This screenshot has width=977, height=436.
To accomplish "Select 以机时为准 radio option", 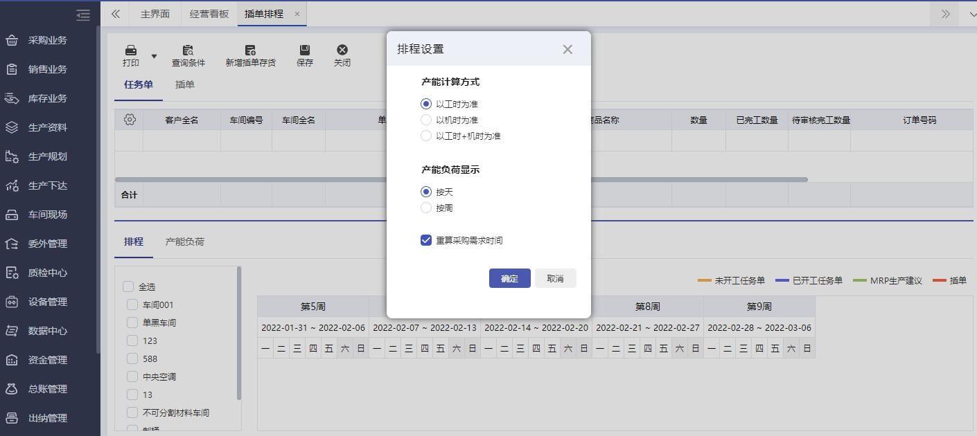I will [426, 120].
